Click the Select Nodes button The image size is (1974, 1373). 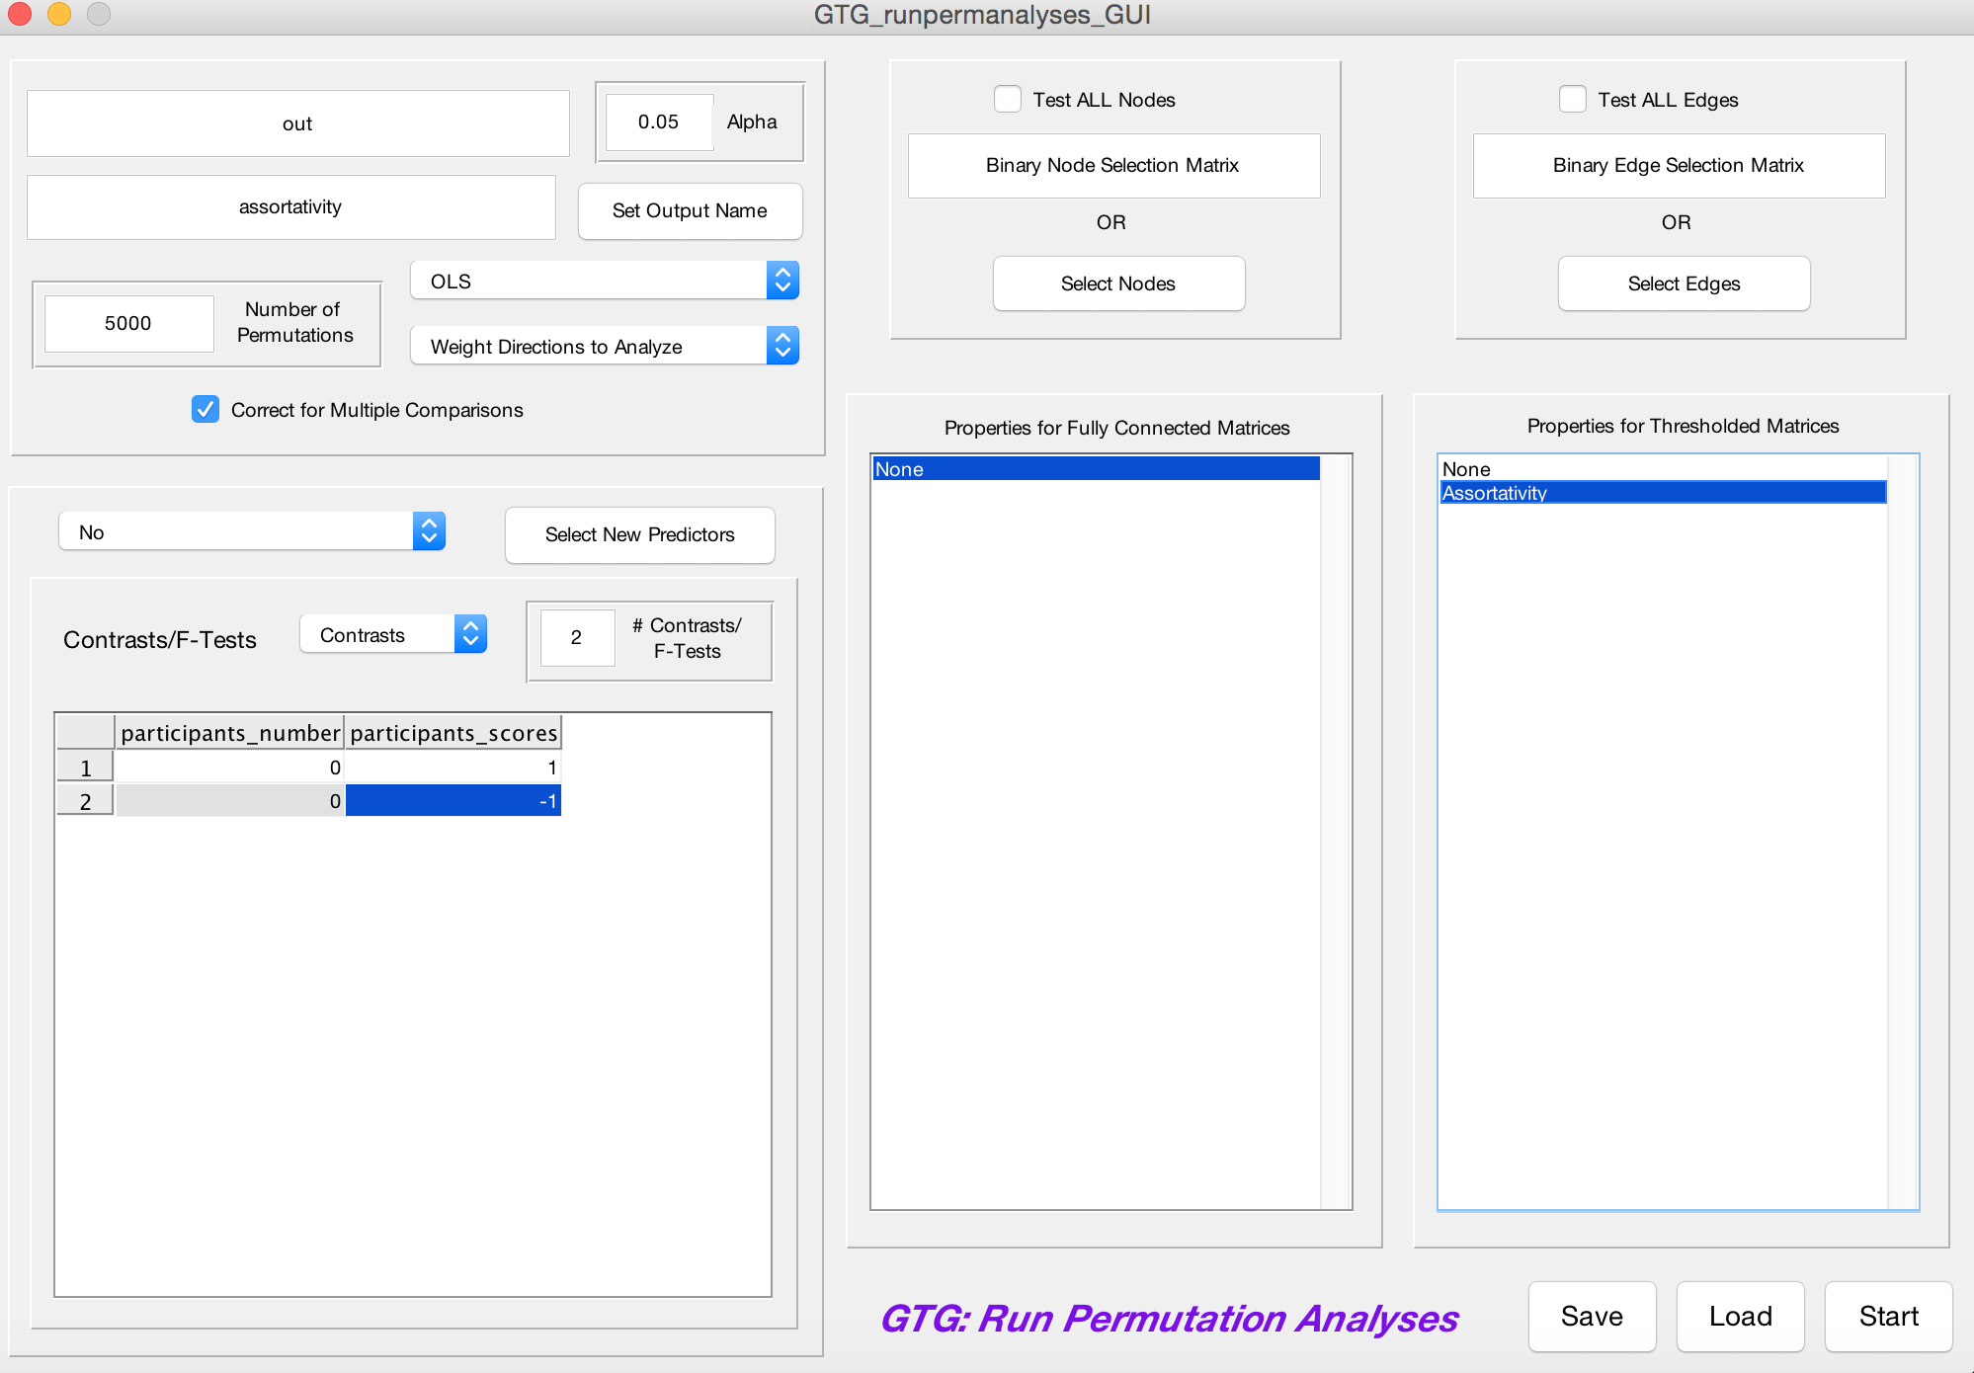1117,283
